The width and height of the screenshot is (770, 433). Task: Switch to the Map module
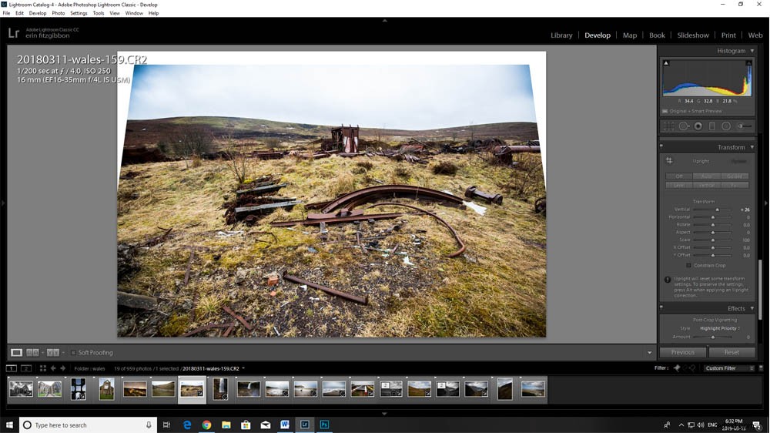[x=630, y=35]
